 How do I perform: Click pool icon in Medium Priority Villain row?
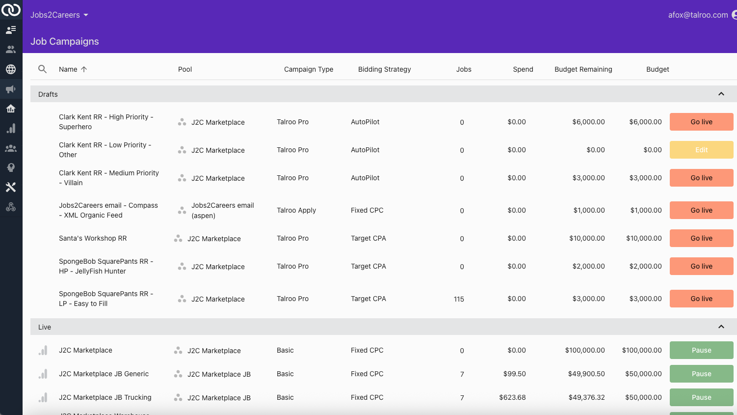[x=182, y=178]
